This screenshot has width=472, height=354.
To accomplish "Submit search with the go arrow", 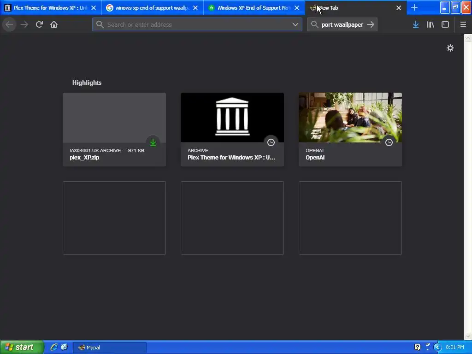I will (371, 24).
